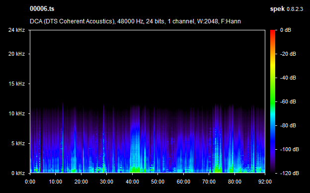This screenshot has height=193, width=310.
Task: Click the bright green spectrogram burst near 40:00
Action: click(x=136, y=170)
